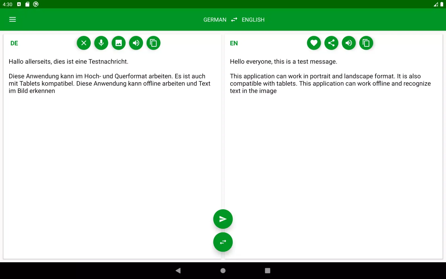The width and height of the screenshot is (446, 279).
Task: Share the English translation
Action: tap(331, 43)
